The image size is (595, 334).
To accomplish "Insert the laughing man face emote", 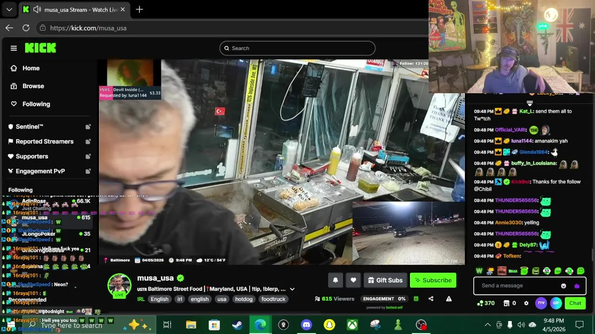I will (502, 271).
